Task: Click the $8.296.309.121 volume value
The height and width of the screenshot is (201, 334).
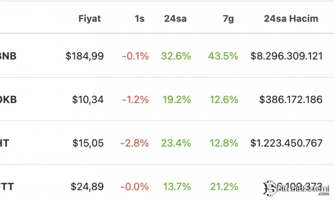Action: (286, 56)
